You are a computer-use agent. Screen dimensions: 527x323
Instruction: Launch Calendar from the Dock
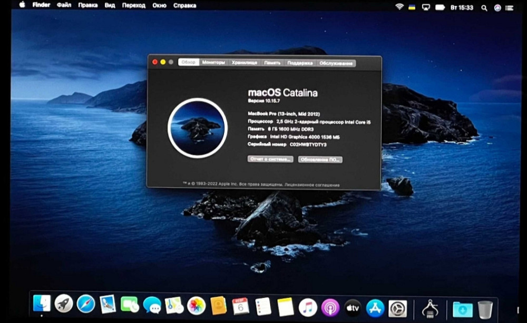pos(239,305)
